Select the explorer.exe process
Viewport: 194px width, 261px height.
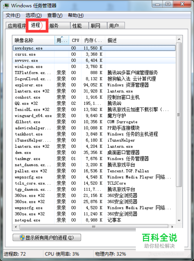point(94,85)
